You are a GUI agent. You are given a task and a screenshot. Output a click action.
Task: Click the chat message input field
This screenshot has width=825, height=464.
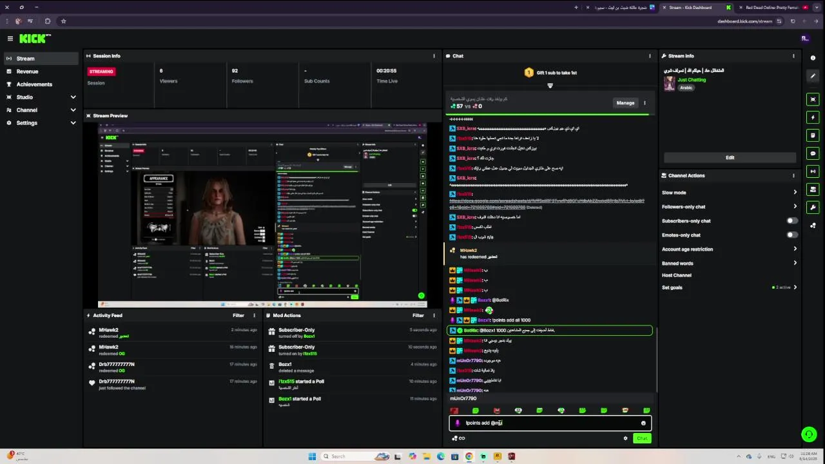tap(550, 423)
